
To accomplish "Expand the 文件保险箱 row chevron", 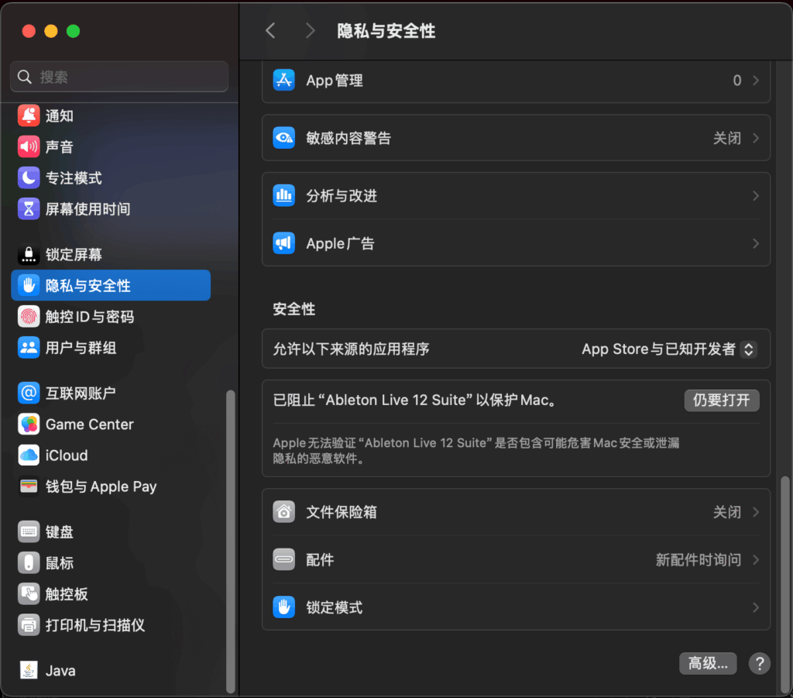I will [x=755, y=512].
